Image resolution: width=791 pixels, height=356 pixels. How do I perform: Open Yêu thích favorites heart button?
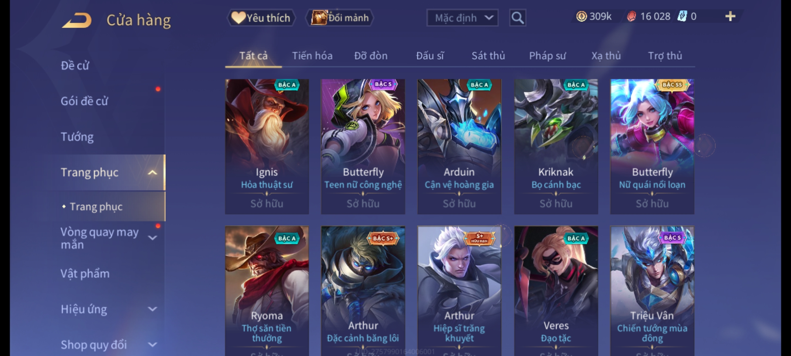(261, 18)
